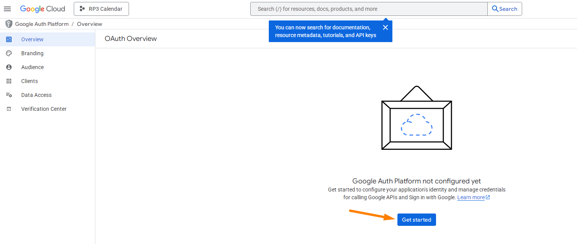This screenshot has height=244, width=577.
Task: Click the Google Cloud logo
Action: coord(42,9)
